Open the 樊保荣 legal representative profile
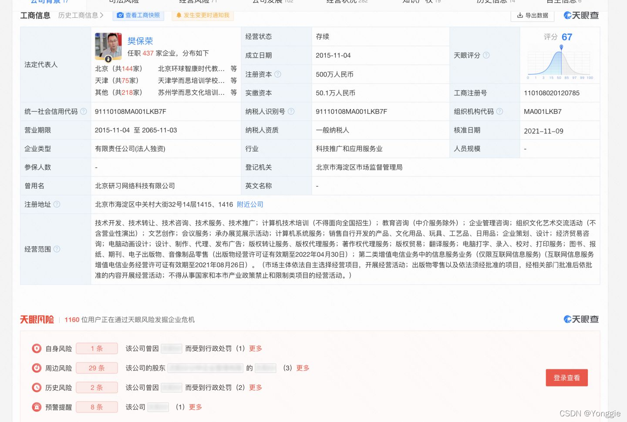 pyautogui.click(x=140, y=41)
